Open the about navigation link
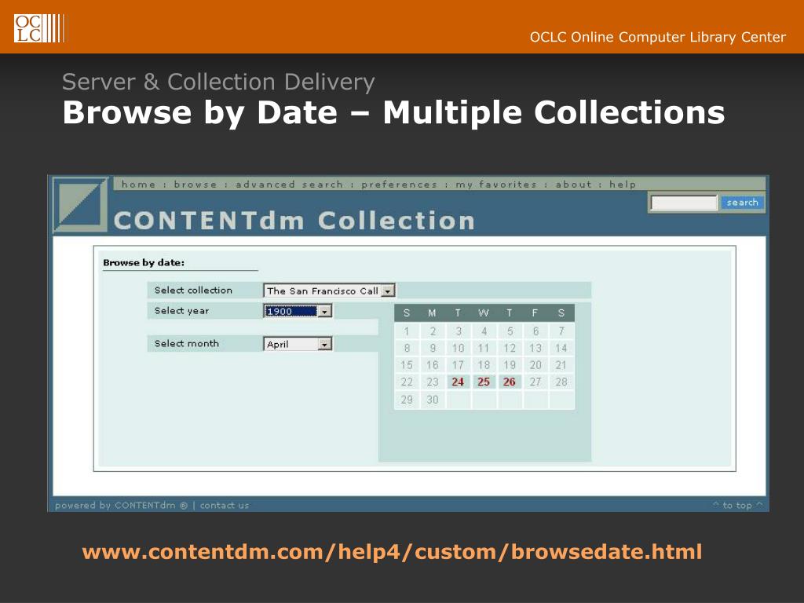This screenshot has height=603, width=804. (573, 185)
